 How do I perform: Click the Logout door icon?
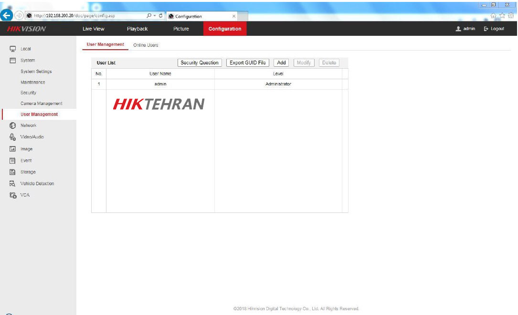(486, 29)
